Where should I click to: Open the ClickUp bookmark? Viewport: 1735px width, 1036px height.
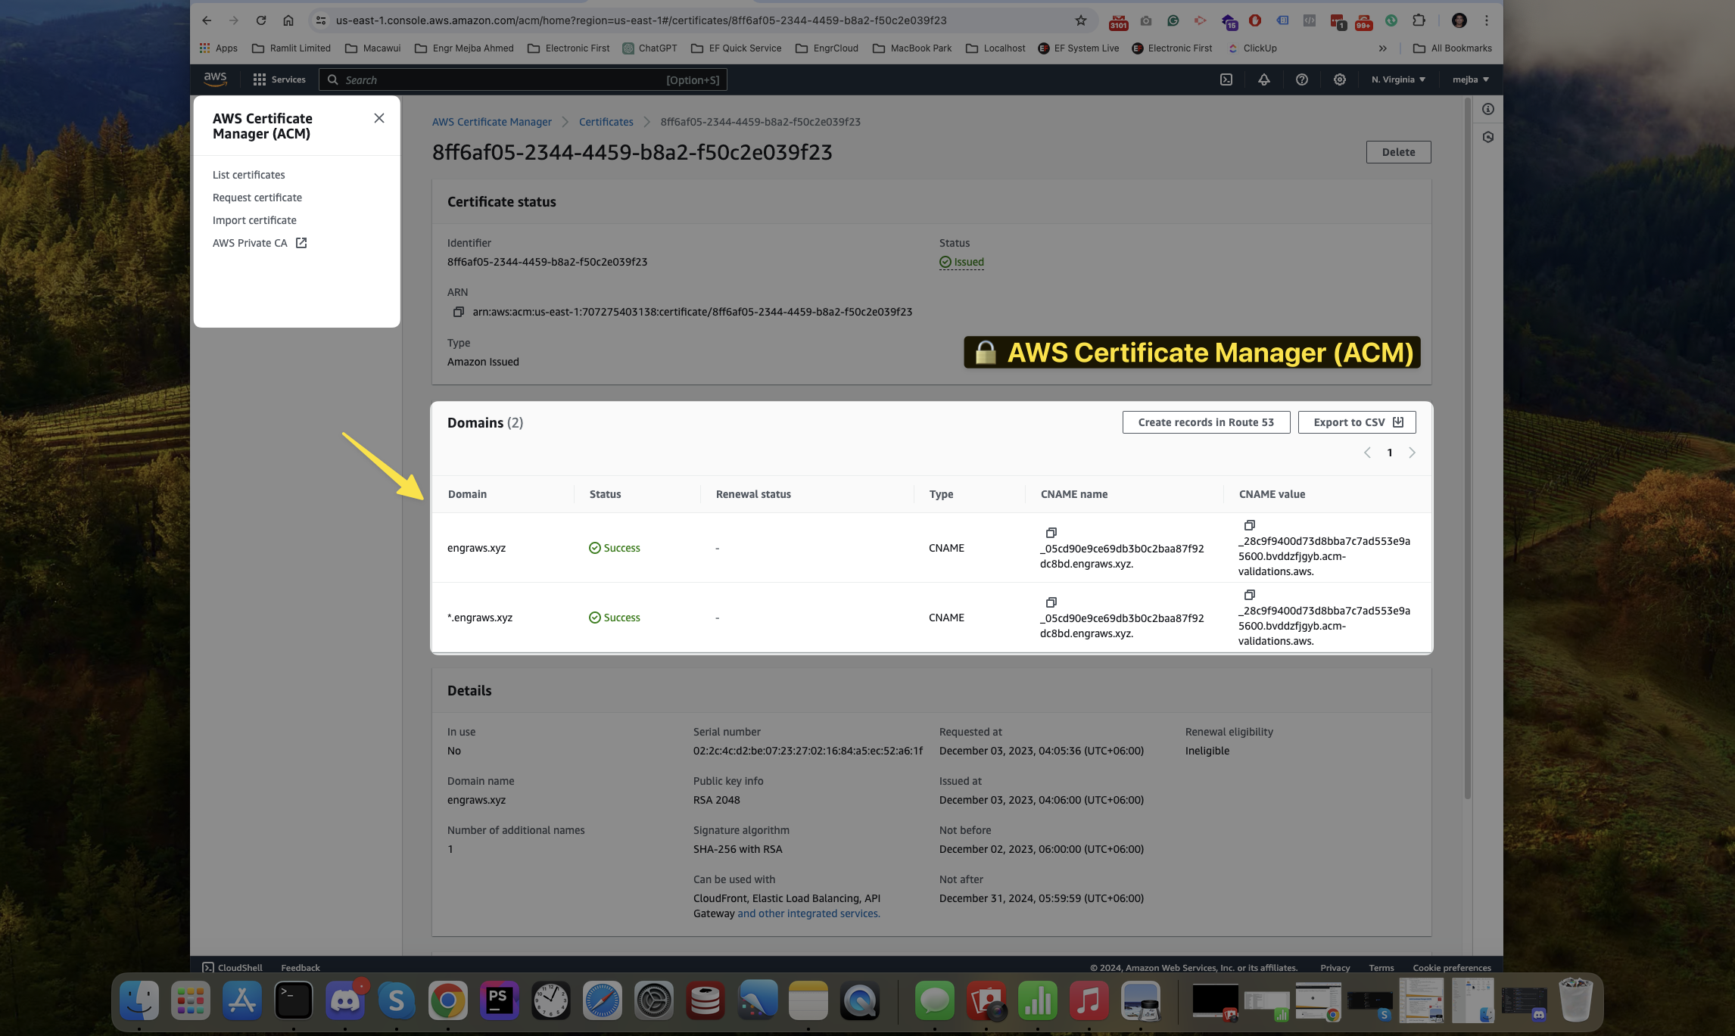point(1252,48)
